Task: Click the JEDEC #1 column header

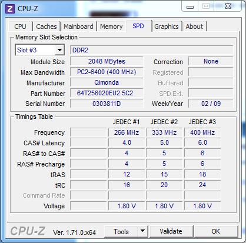Action: click(x=126, y=122)
